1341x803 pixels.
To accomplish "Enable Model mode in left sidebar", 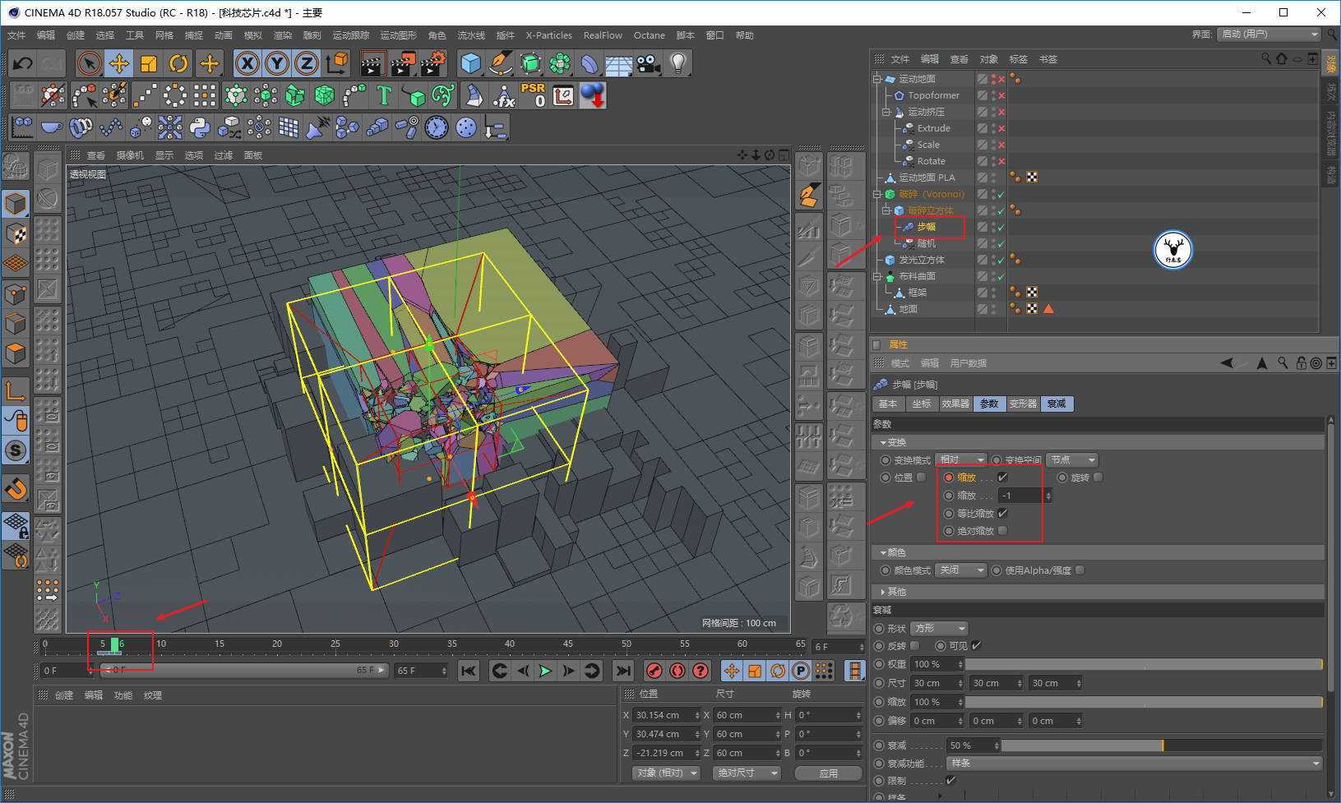I will [16, 204].
